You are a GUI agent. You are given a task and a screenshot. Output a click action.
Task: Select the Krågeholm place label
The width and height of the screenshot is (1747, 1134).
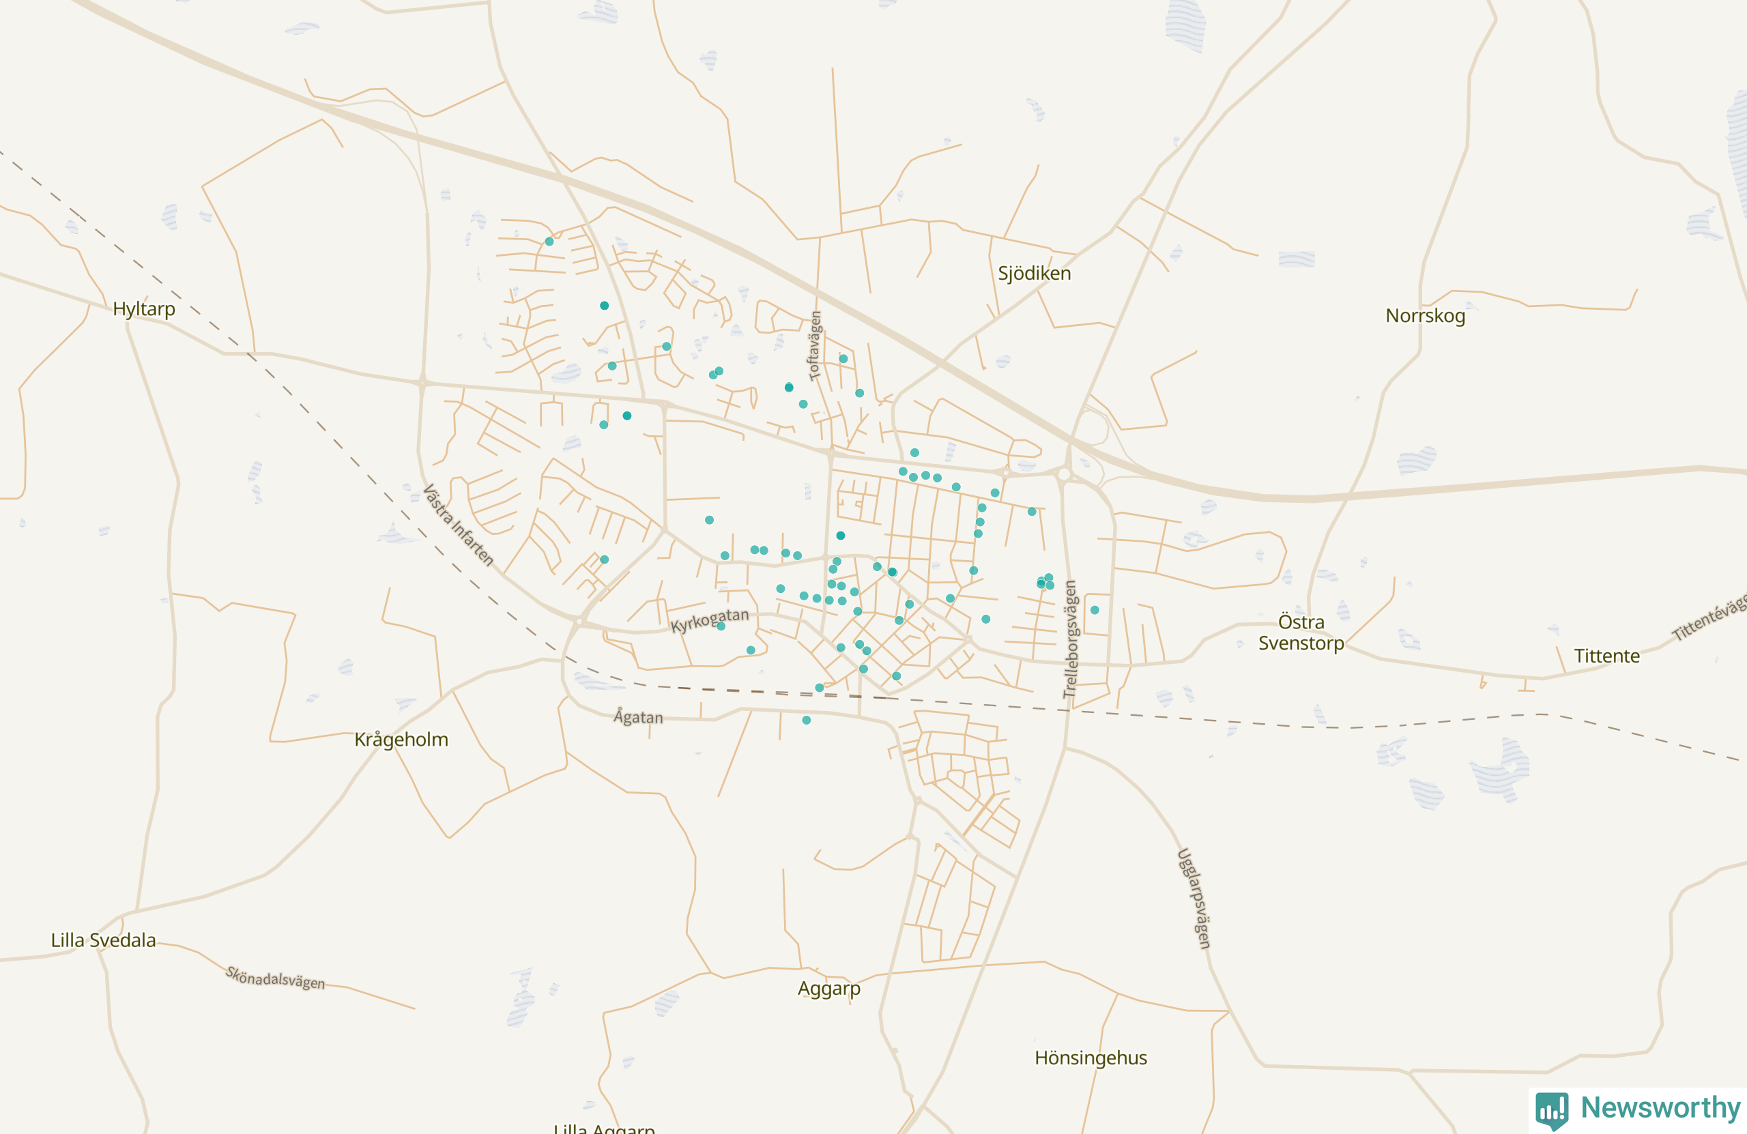(401, 739)
